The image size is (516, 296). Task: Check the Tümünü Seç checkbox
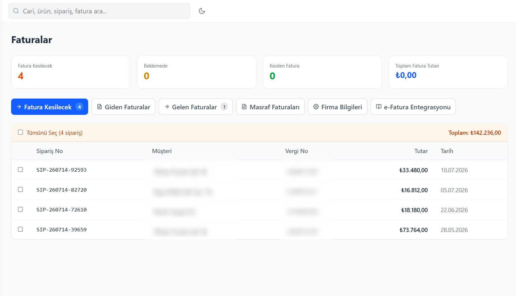click(20, 132)
